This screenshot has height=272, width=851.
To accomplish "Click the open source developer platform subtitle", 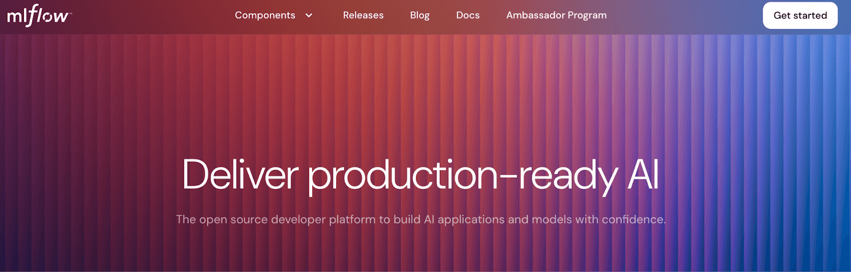I will (420, 220).
